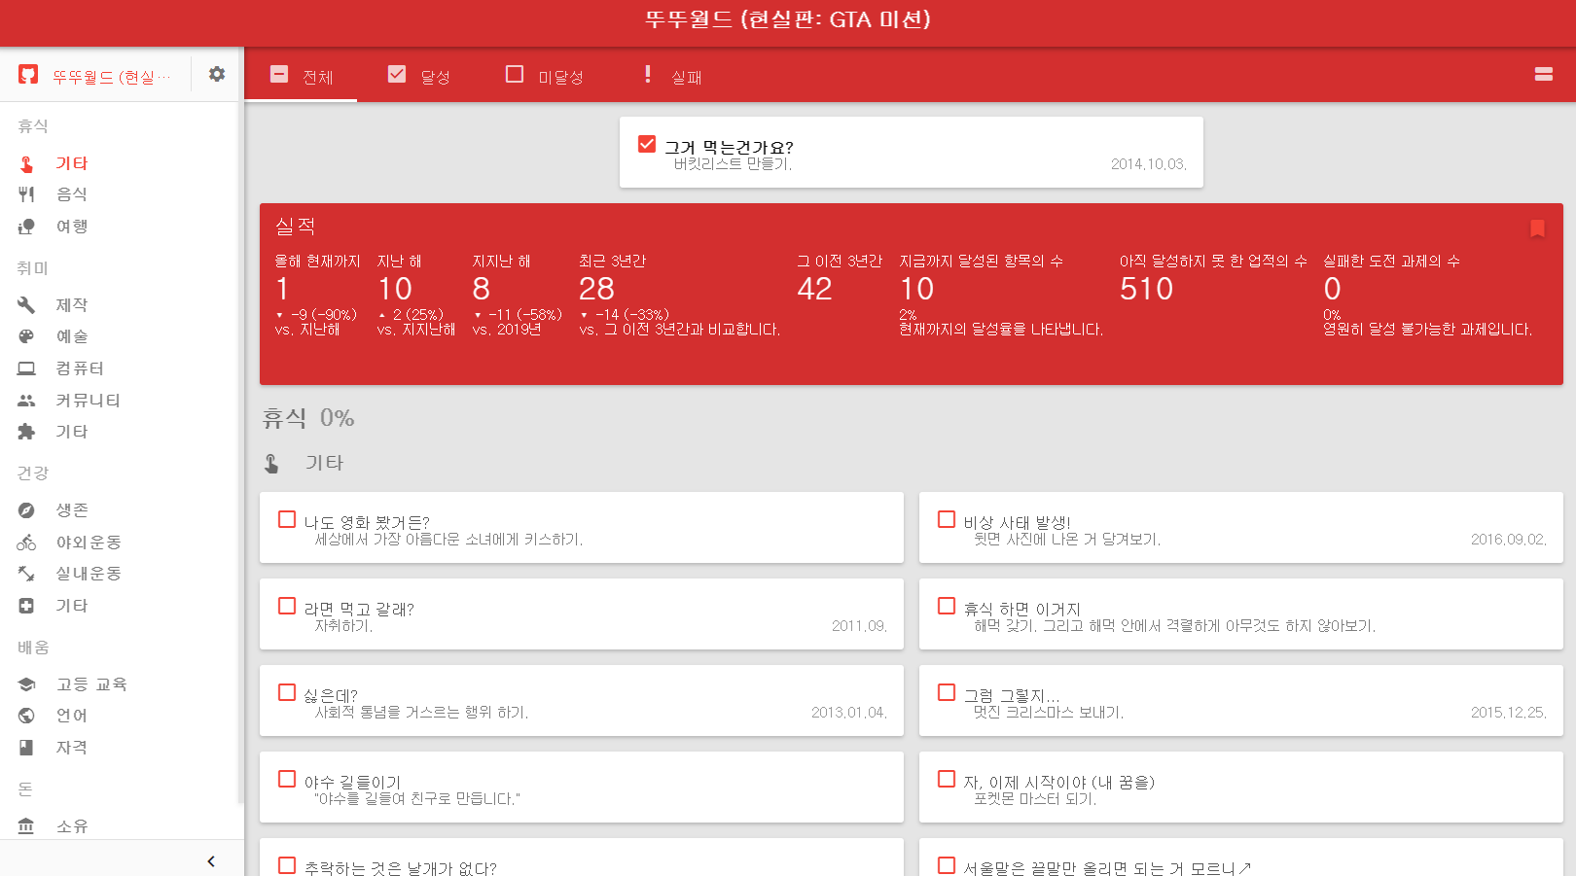Click the 소유 bank icon
This screenshot has width=1576, height=876.
point(26,826)
